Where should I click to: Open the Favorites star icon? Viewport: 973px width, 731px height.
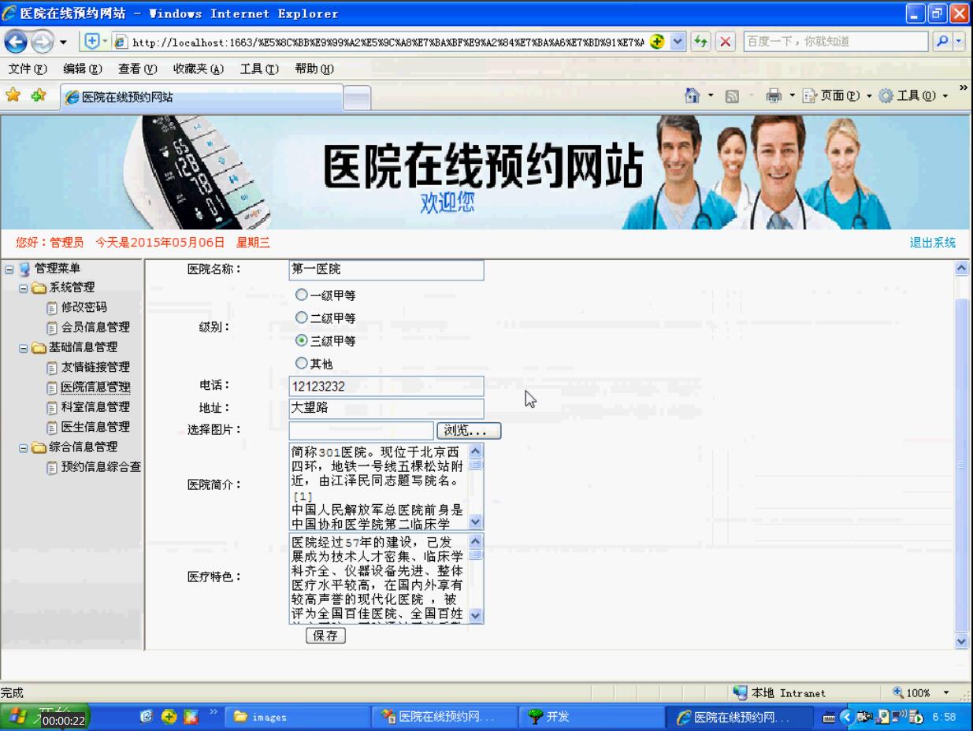[13, 96]
